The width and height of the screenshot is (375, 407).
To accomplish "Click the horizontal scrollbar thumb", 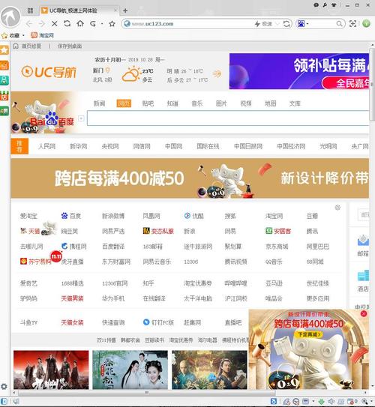I will pos(147,393).
